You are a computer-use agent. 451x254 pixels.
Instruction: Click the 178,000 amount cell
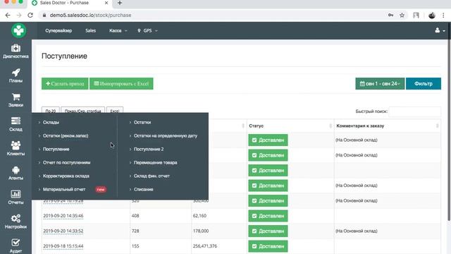[201, 231]
